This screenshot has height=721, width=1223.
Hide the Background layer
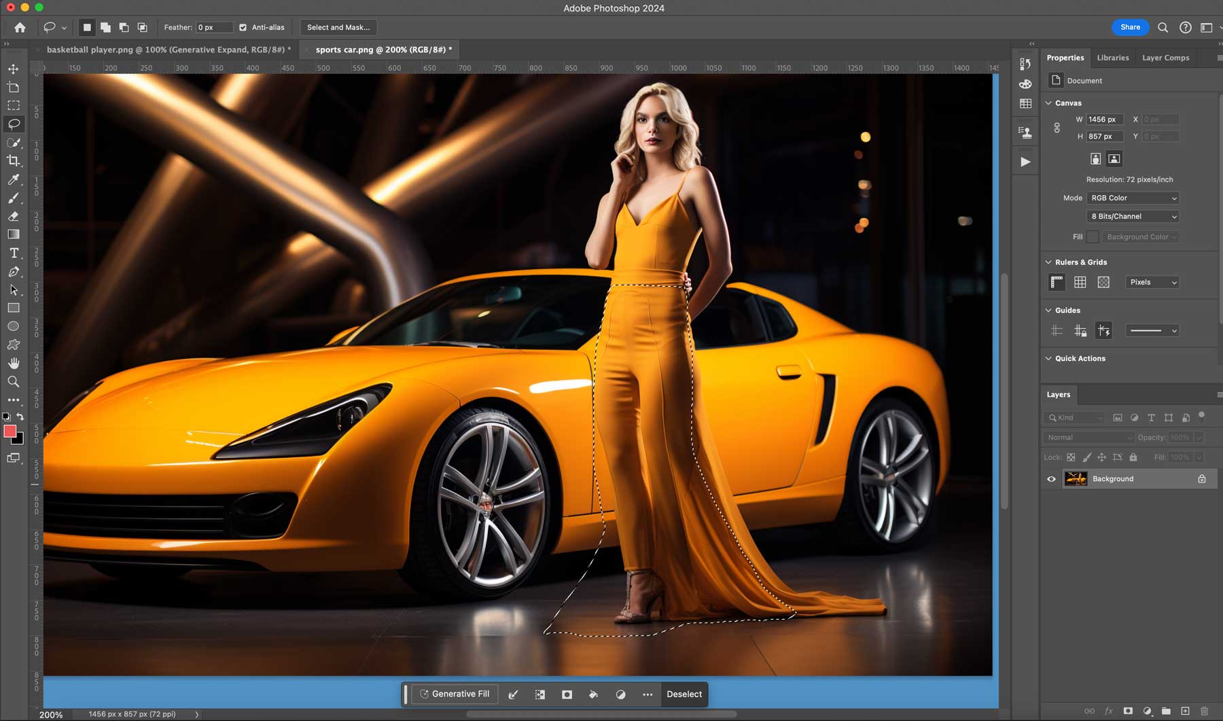click(1051, 478)
